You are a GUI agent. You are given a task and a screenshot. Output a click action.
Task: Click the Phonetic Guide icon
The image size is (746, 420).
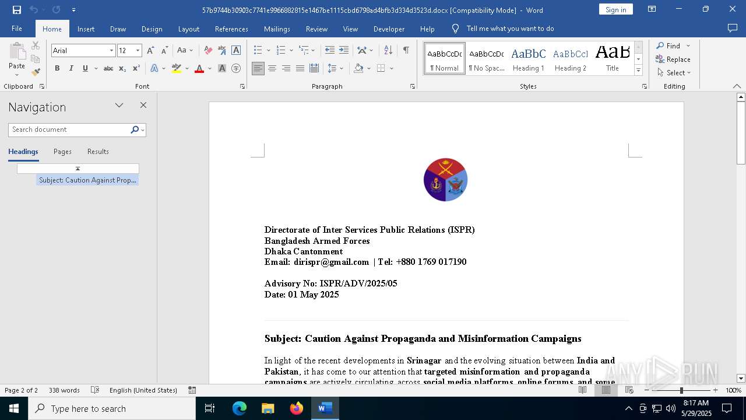click(x=222, y=50)
